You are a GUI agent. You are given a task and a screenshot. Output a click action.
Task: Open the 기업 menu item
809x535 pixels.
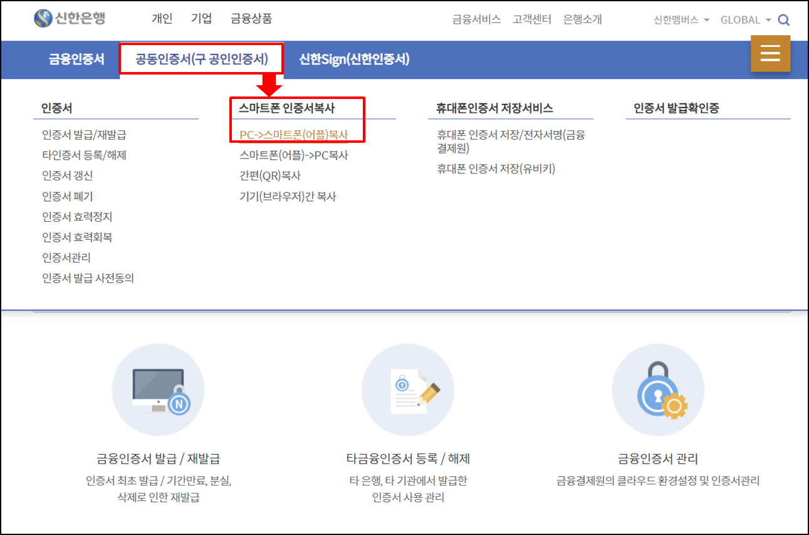(x=202, y=18)
